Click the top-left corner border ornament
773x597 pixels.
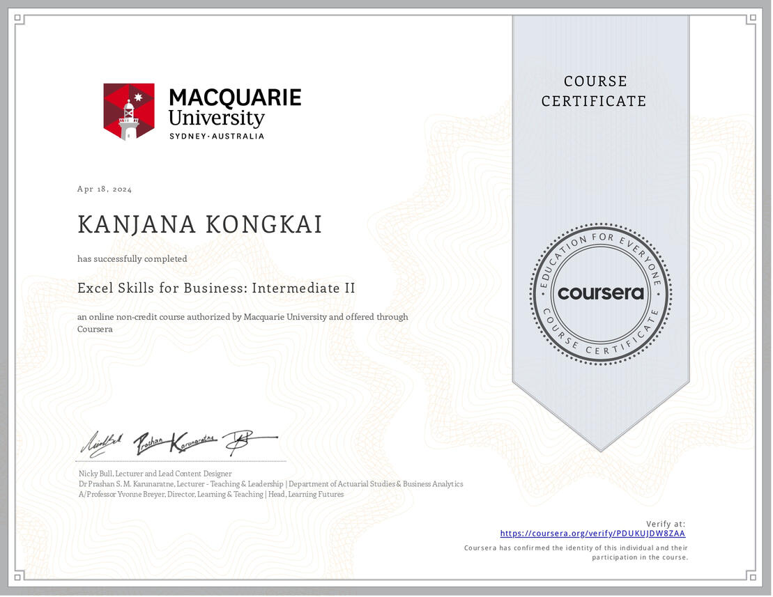[19, 19]
